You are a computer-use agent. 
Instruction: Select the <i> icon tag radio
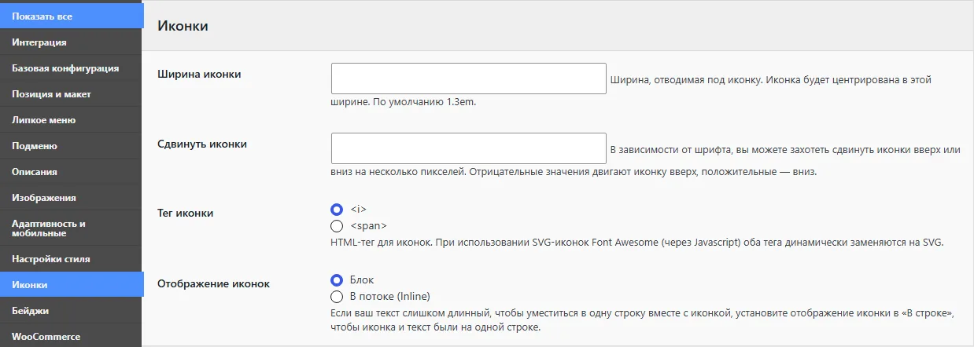[337, 209]
